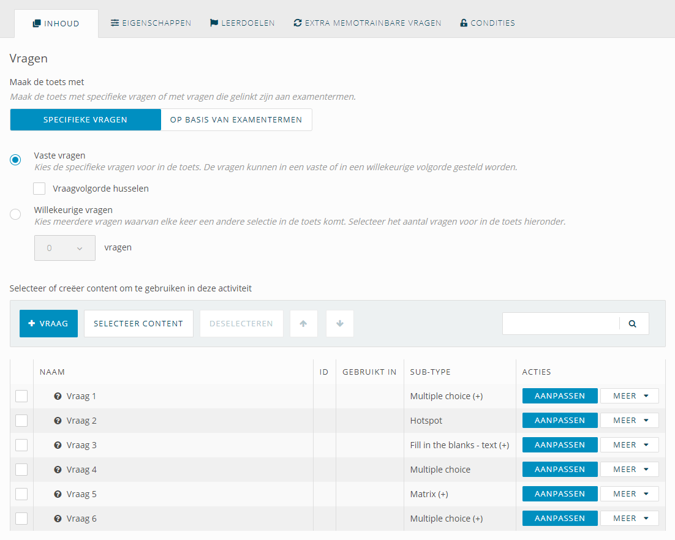Click AANPASSEN for Vraag 3
Screen dimensions: 675x540
pyautogui.click(x=559, y=444)
